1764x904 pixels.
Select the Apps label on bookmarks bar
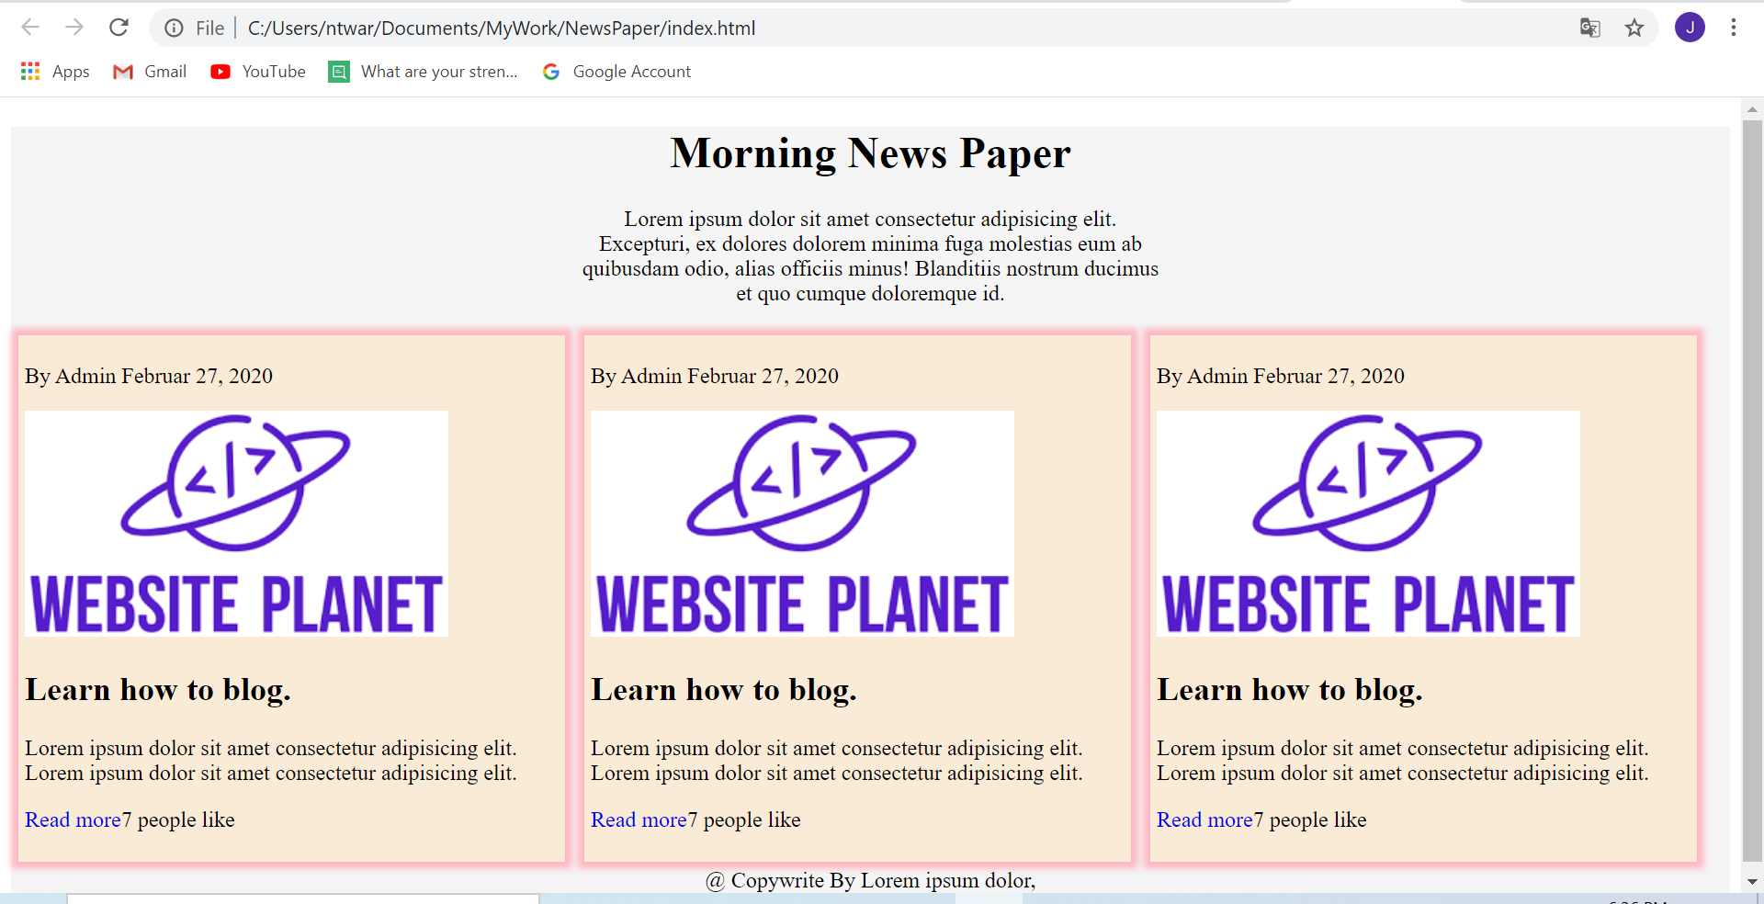71,72
